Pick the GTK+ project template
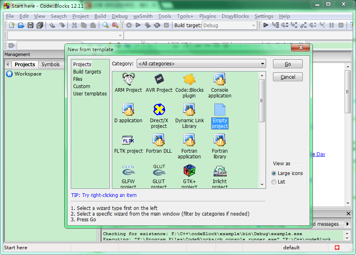This screenshot has width=356, height=255. [x=189, y=176]
